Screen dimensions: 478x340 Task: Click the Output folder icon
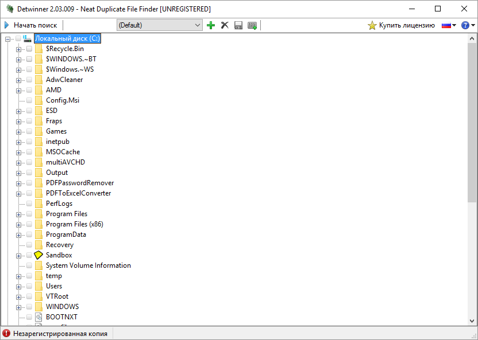tap(38, 173)
